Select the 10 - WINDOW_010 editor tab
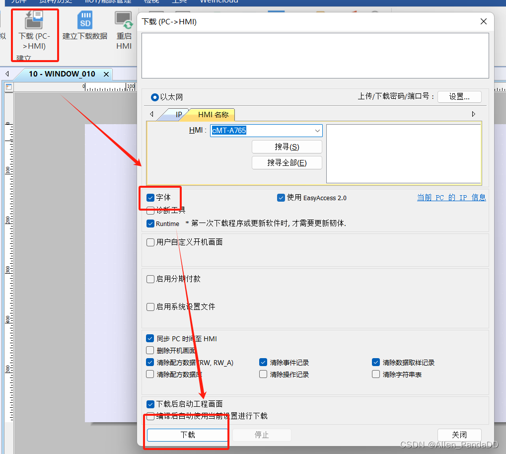Screen dimensions: 506x454 62,74
